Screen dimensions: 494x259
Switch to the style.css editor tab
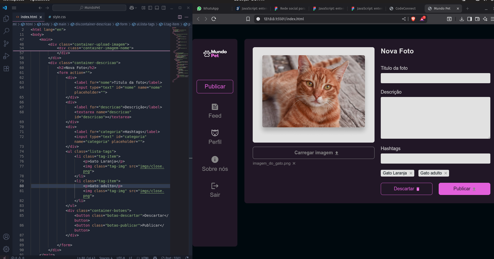coord(57,17)
